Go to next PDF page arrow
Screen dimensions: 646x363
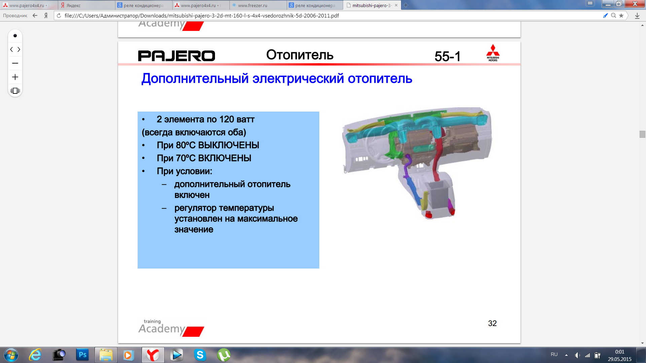19,49
